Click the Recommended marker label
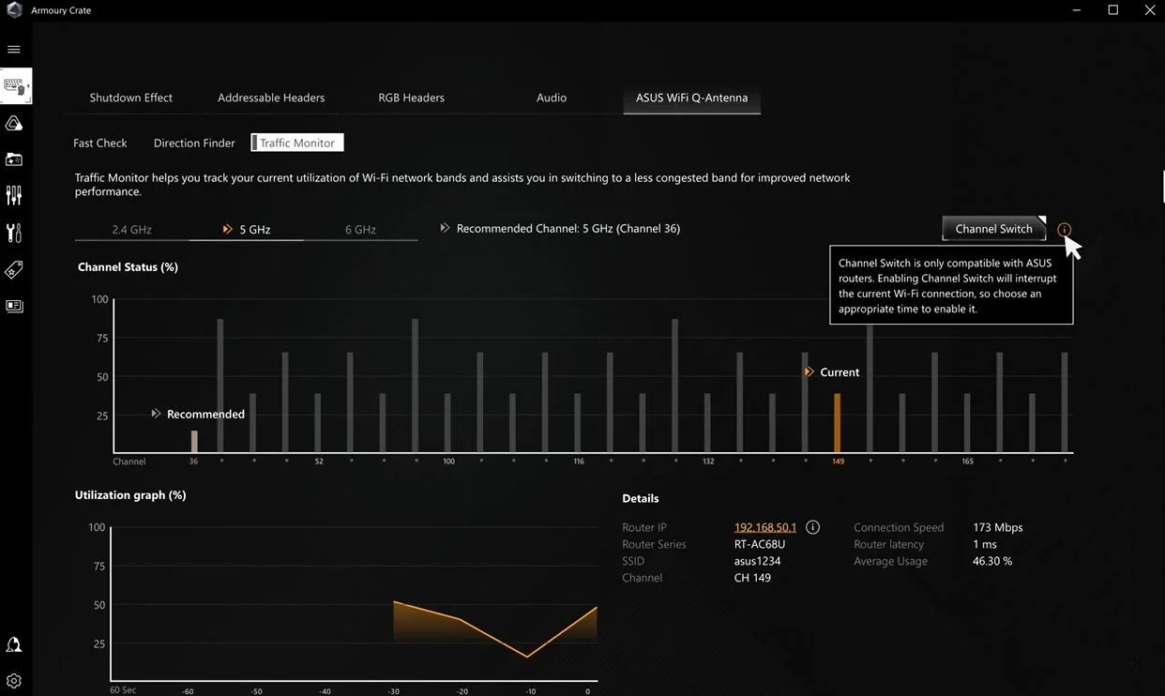 click(205, 414)
